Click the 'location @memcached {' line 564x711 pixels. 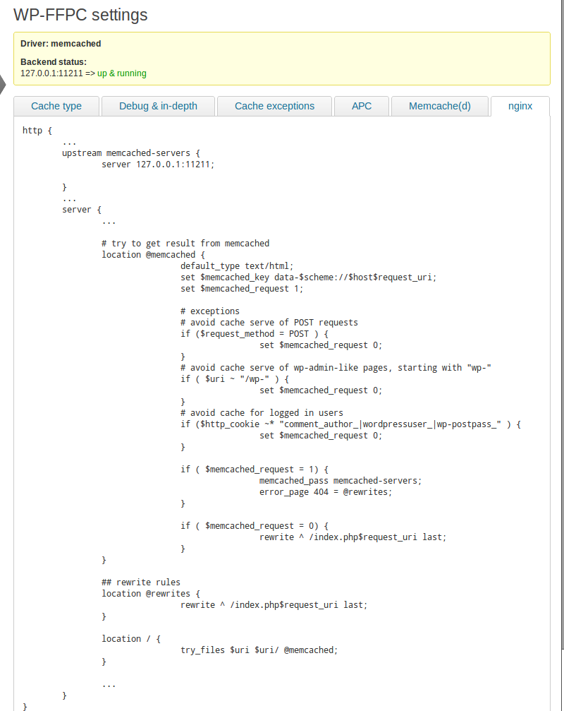153,255
